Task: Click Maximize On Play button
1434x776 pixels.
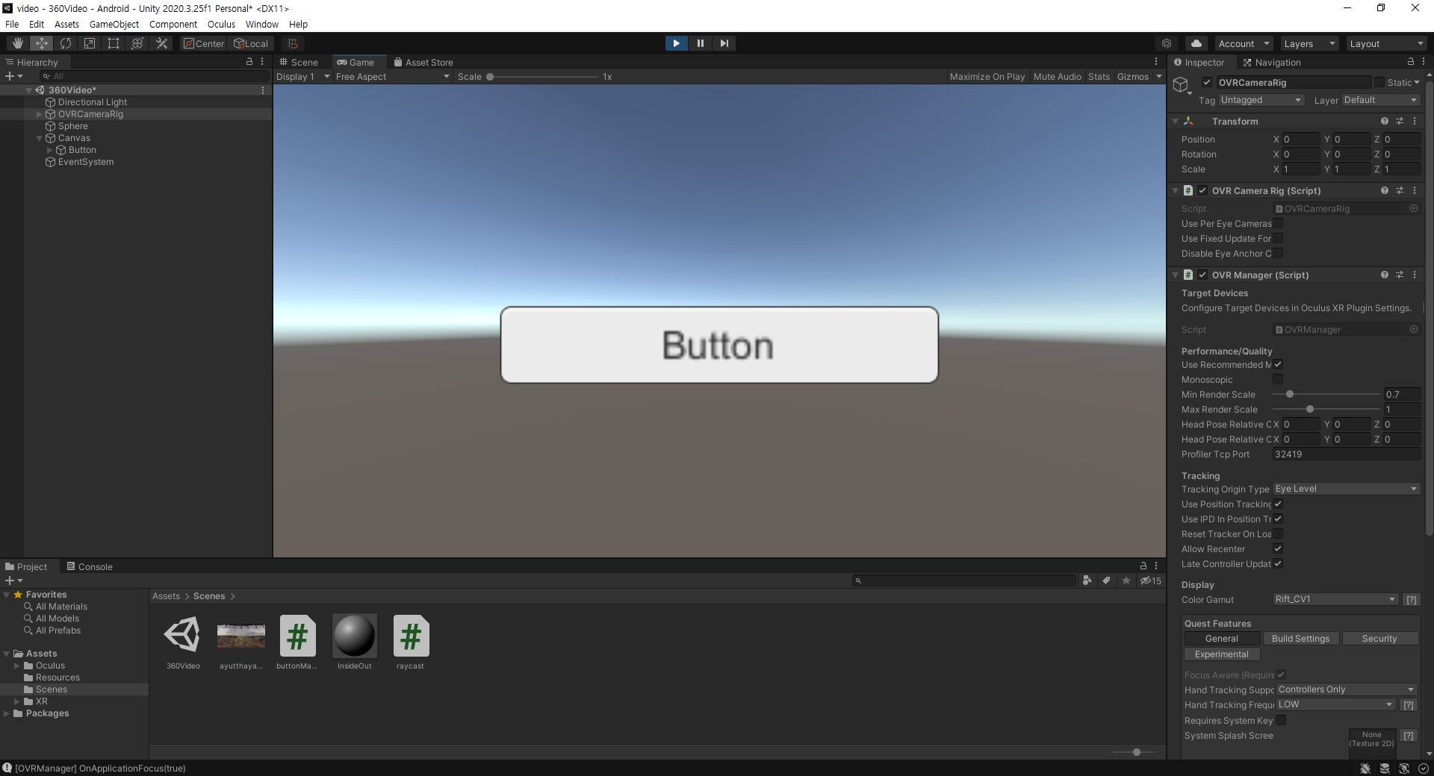Action: tap(987, 77)
